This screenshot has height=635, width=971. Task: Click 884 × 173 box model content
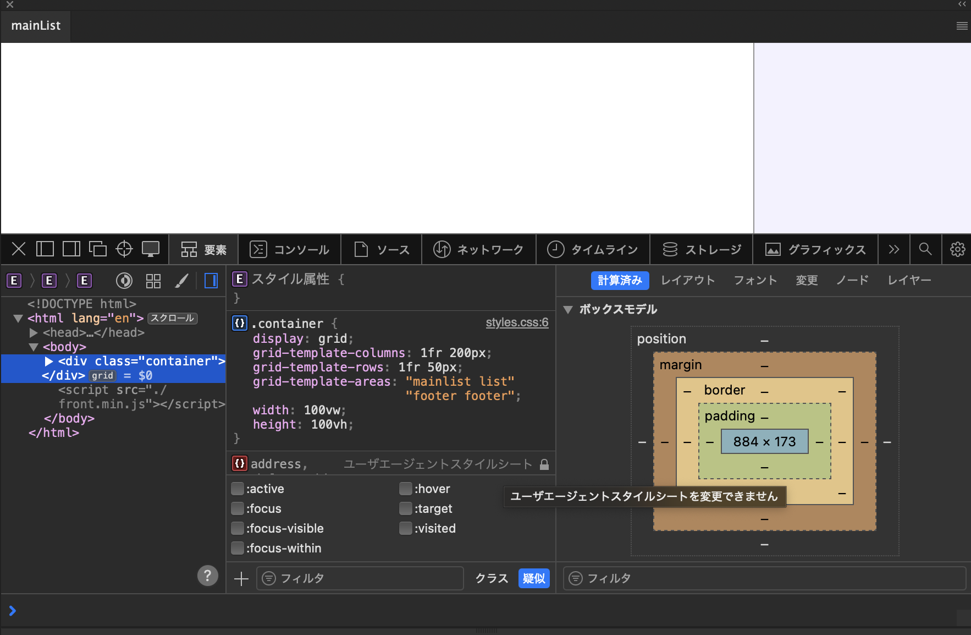pos(764,441)
